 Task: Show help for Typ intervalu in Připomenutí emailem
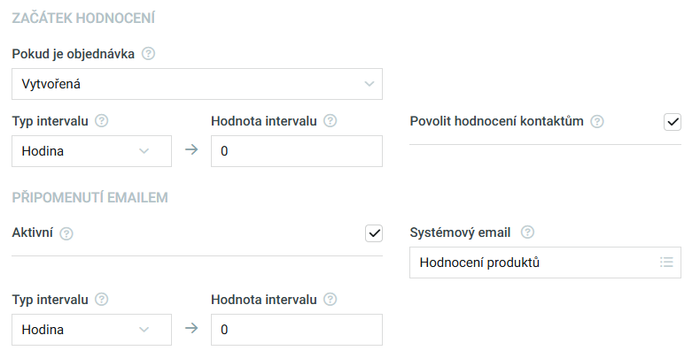102,300
